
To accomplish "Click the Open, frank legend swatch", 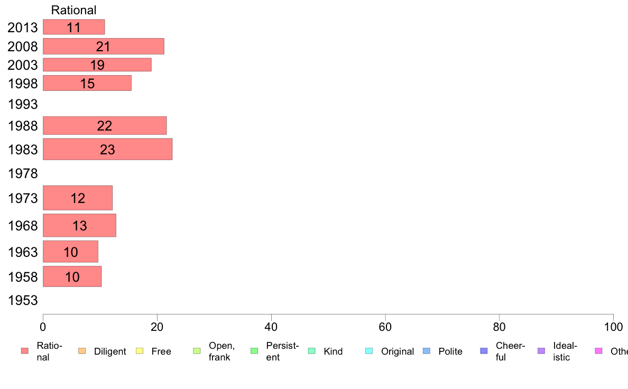I will pos(197,351).
